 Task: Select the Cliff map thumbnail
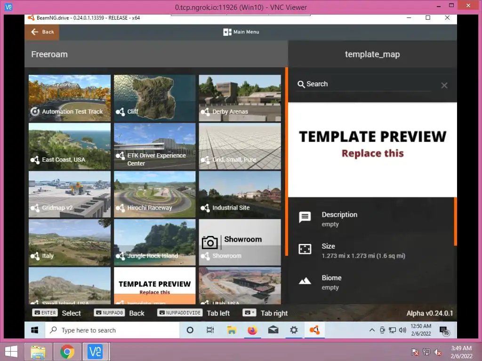tap(154, 98)
